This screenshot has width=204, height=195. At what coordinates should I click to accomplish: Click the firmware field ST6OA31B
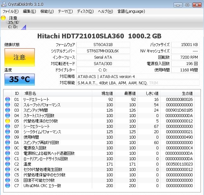pyautogui.click(x=103, y=45)
